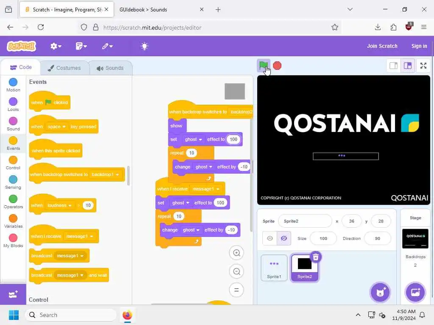Click Sign in
The height and width of the screenshot is (325, 434).
coord(419,46)
